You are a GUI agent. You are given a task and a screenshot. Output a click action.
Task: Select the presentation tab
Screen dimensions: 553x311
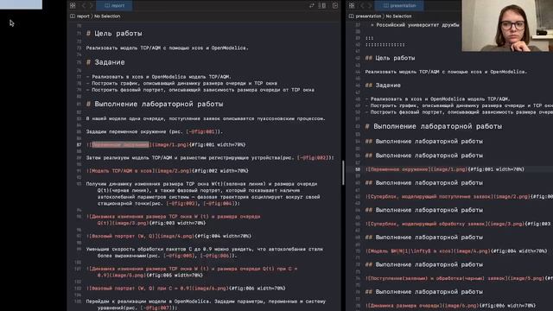click(399, 6)
